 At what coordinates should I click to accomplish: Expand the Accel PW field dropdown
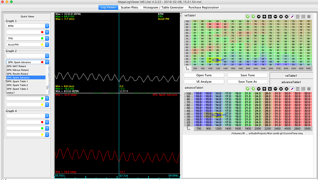coord(47,45)
